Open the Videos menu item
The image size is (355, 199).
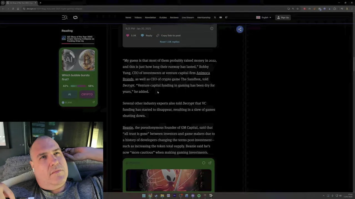tap(138, 17)
